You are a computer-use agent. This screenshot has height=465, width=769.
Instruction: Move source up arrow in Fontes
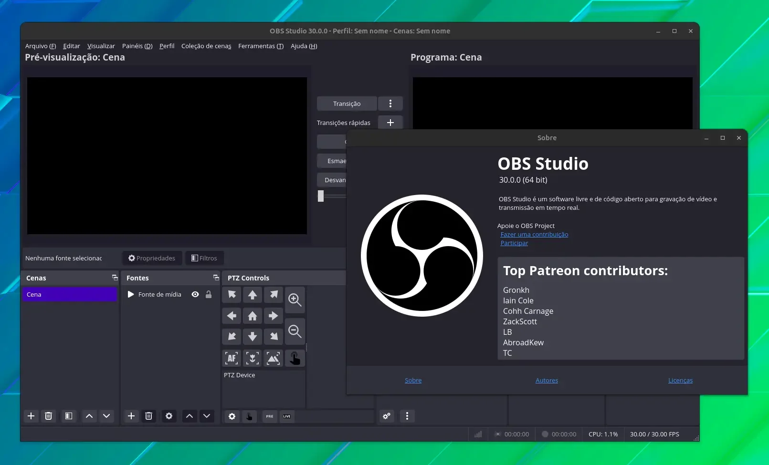[190, 416]
